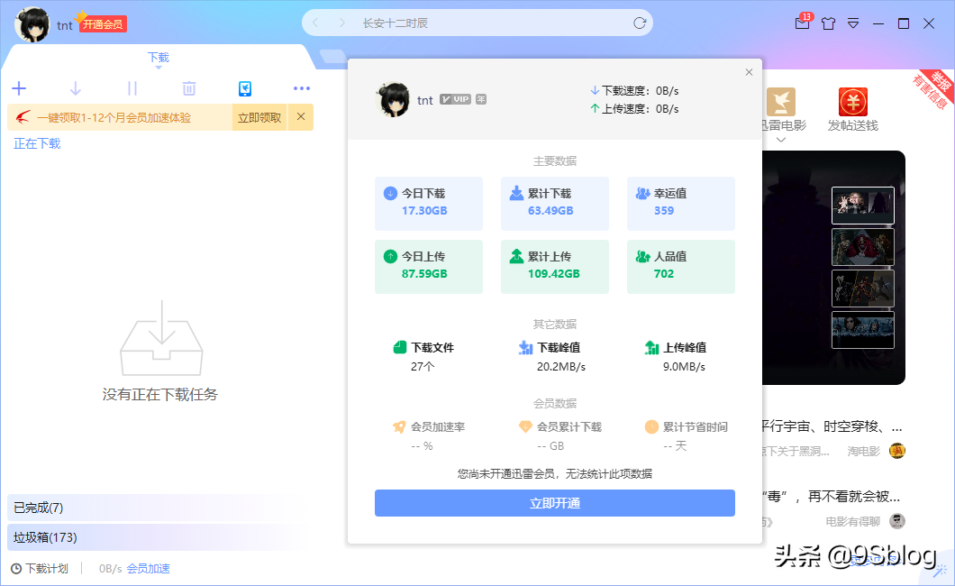Click the 会员加速 link in status bar
Viewport: 955px width, 586px height.
click(x=148, y=568)
